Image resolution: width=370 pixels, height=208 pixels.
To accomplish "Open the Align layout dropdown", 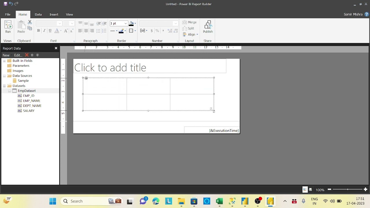I will pyautogui.click(x=190, y=34).
